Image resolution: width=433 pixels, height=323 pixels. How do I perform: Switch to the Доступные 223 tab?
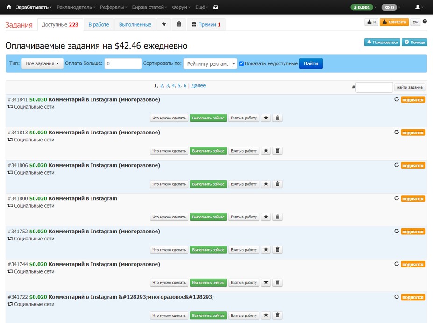[x=60, y=25]
